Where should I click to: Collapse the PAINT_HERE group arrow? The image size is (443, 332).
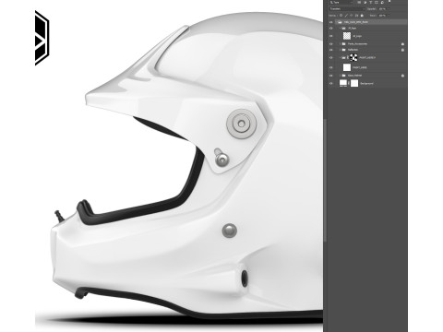tap(341, 57)
